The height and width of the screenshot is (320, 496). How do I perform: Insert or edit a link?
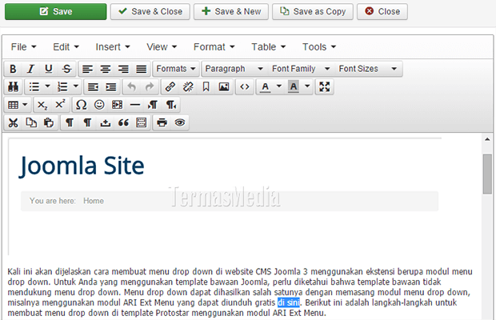pos(170,86)
